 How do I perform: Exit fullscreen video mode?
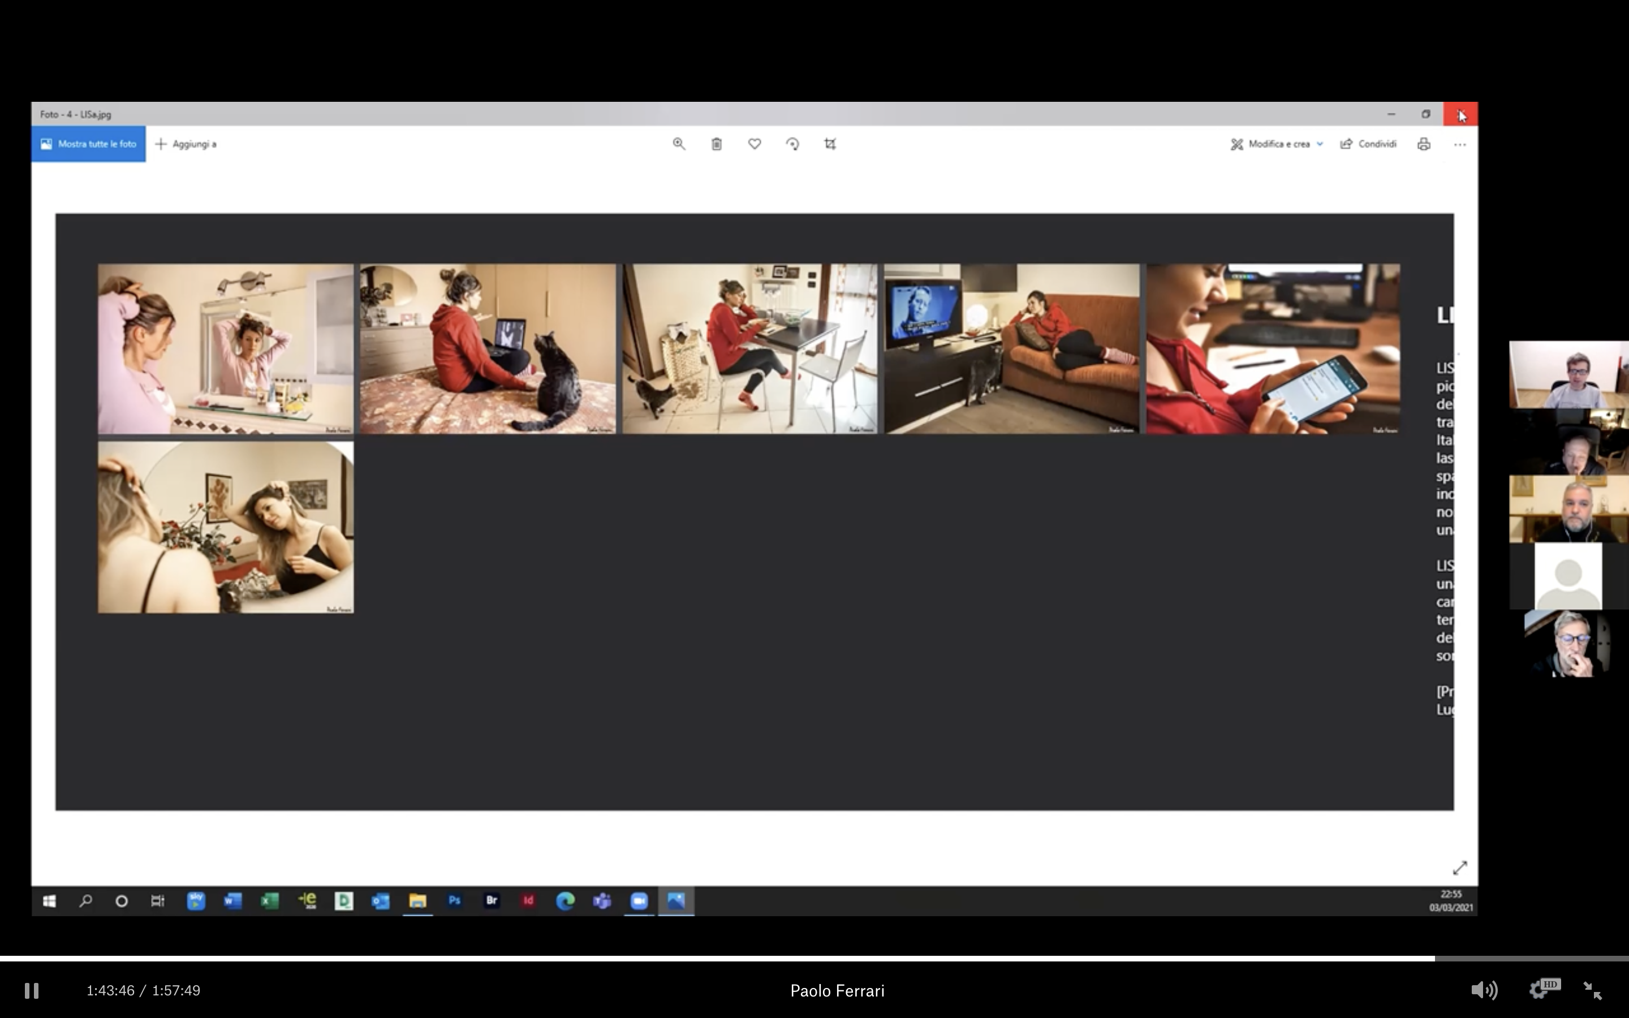[1593, 990]
